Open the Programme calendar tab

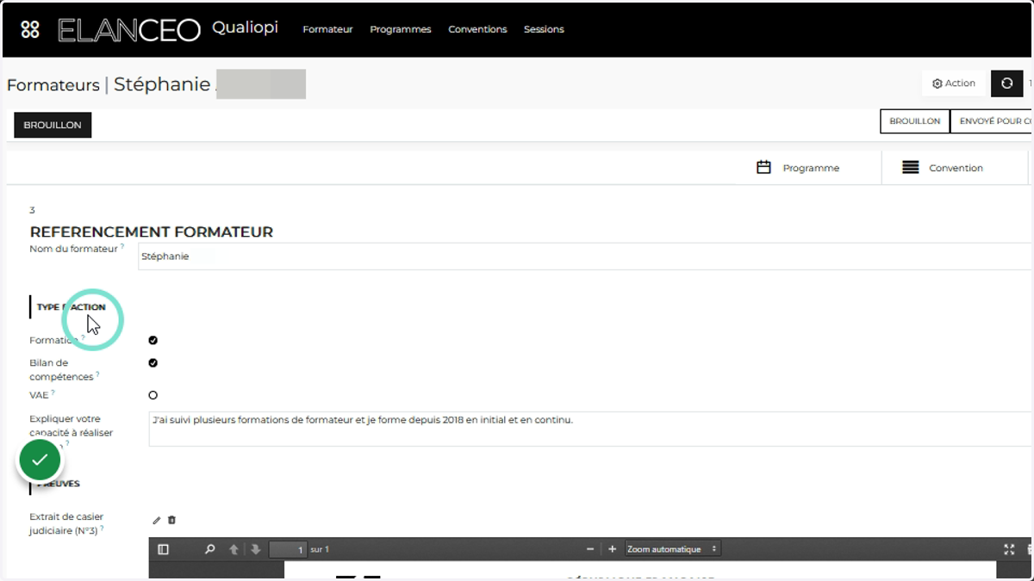798,168
